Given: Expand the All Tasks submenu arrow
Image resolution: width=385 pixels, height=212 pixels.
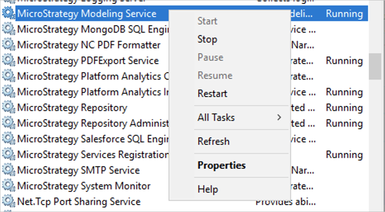Looking at the screenshot, I should (x=279, y=118).
